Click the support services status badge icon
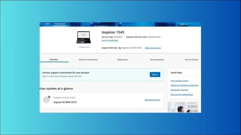The image size is (241, 135). [x=46, y=100]
